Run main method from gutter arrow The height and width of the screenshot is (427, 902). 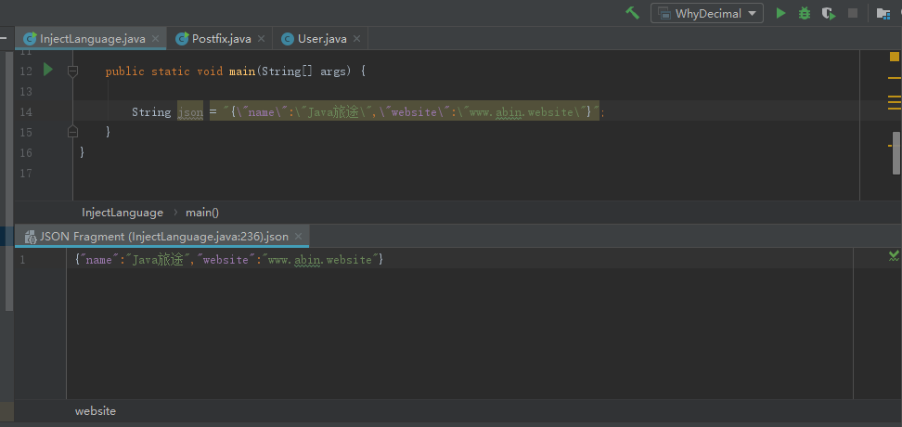(48, 71)
